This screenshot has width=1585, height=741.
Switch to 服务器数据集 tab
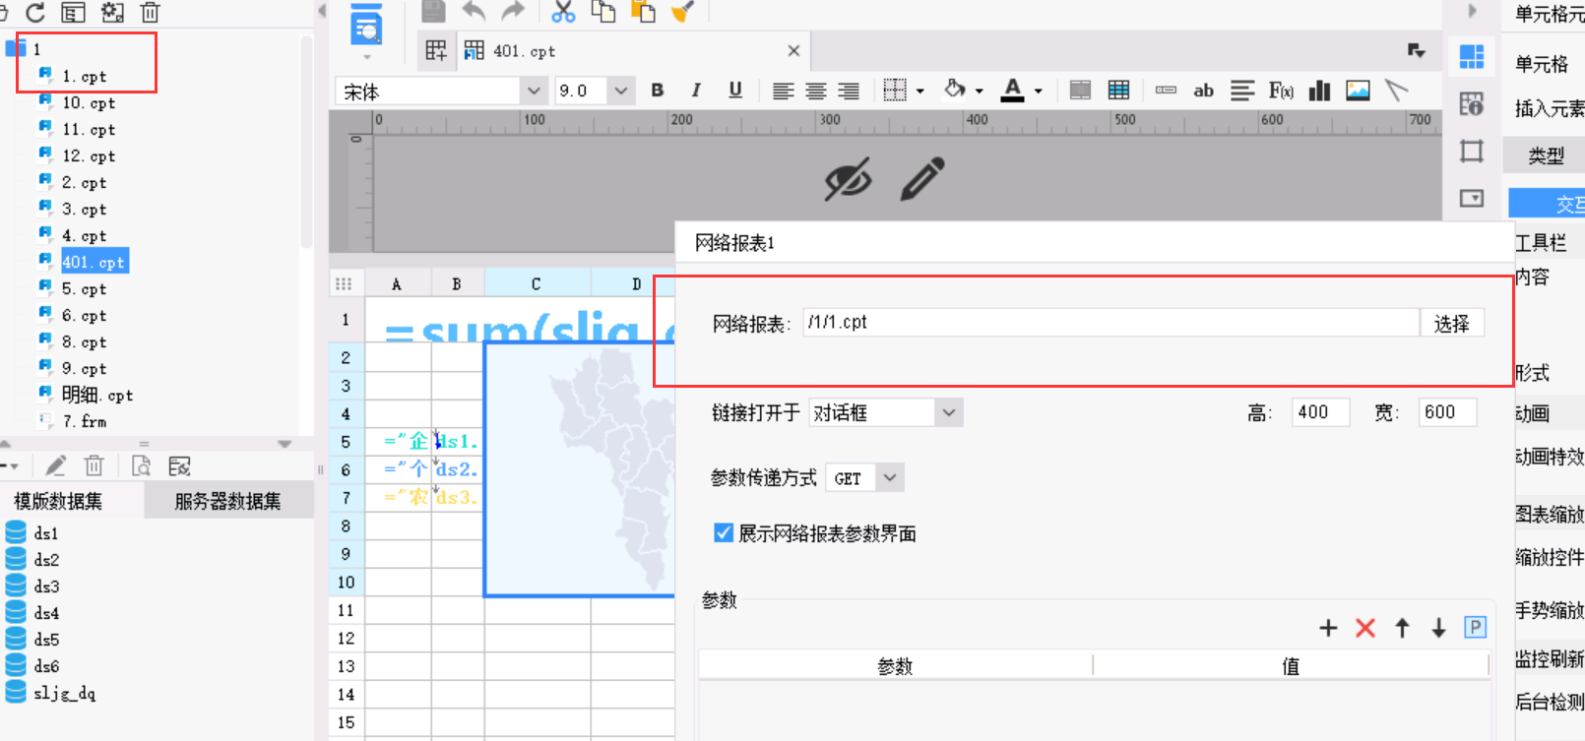pyautogui.click(x=228, y=501)
